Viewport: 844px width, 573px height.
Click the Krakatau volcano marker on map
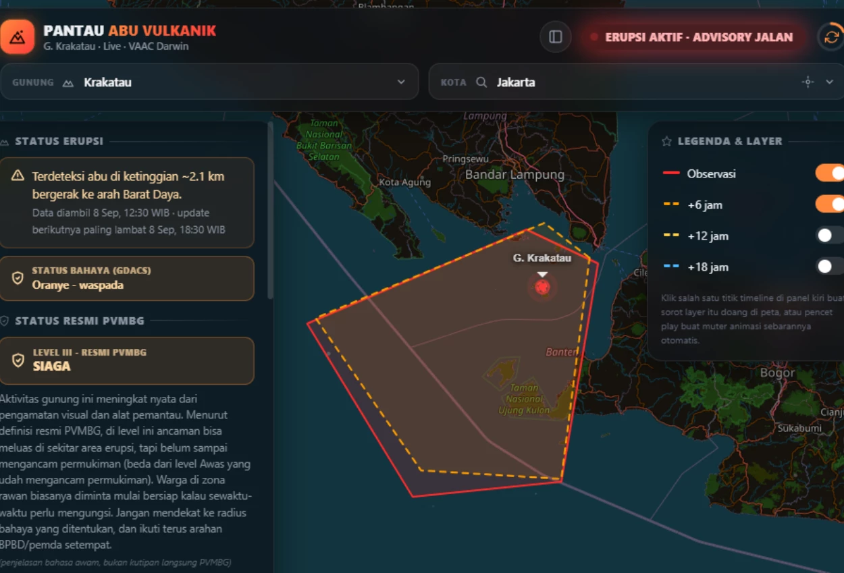pyautogui.click(x=542, y=288)
